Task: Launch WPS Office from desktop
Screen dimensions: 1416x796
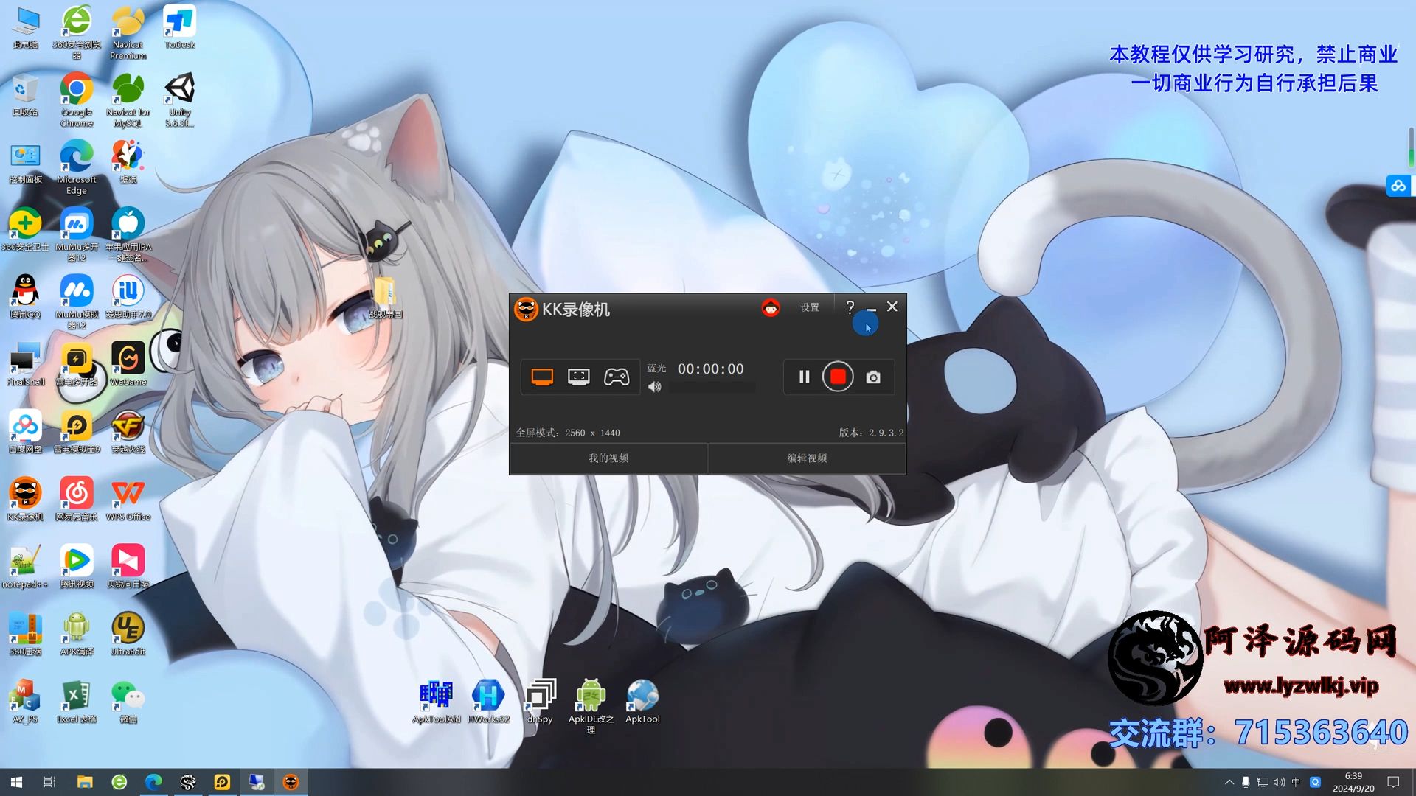Action: 128,500
